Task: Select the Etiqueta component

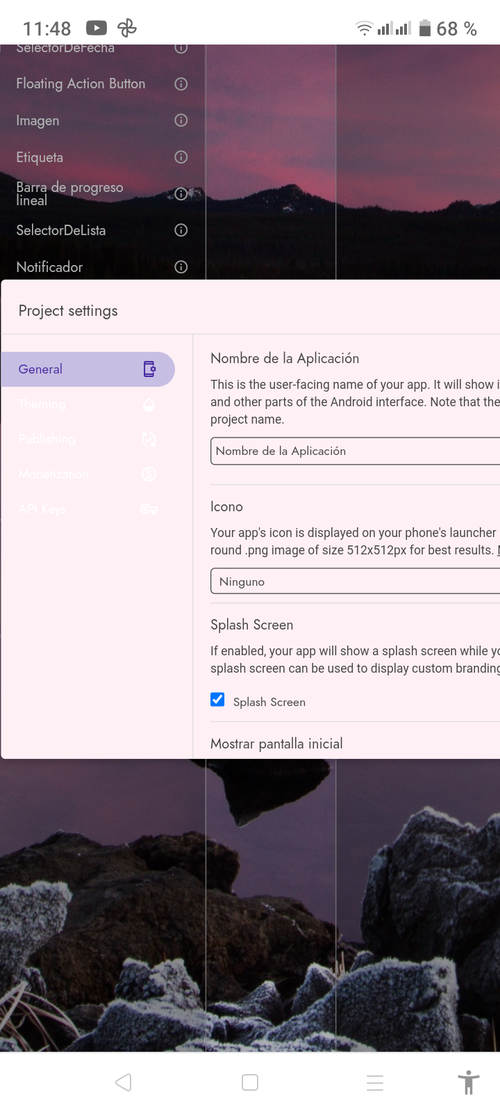Action: click(40, 157)
